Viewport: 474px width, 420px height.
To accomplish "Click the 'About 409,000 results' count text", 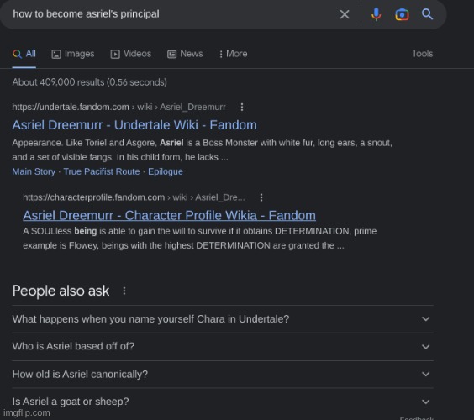I will (x=89, y=82).
